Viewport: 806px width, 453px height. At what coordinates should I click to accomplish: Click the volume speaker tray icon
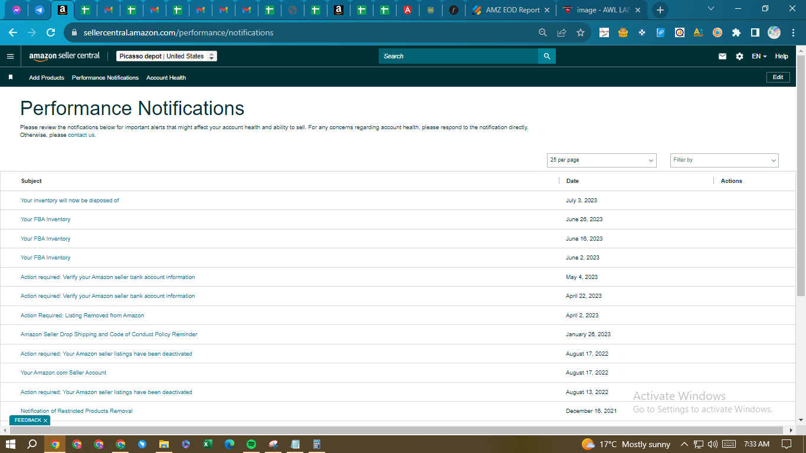pyautogui.click(x=712, y=444)
